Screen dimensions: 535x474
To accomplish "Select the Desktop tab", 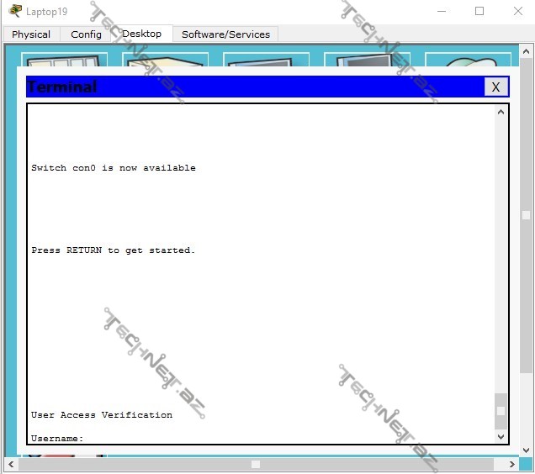I will (x=141, y=34).
